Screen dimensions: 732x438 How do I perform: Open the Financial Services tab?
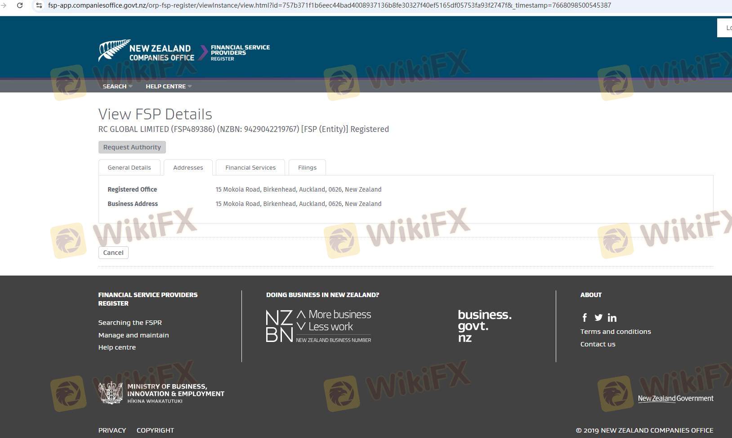tap(250, 167)
